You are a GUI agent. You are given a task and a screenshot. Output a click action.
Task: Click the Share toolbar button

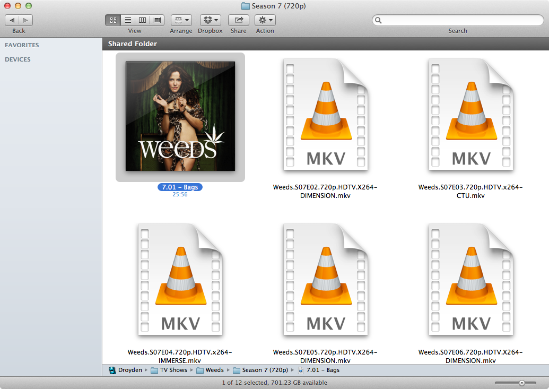pos(239,20)
